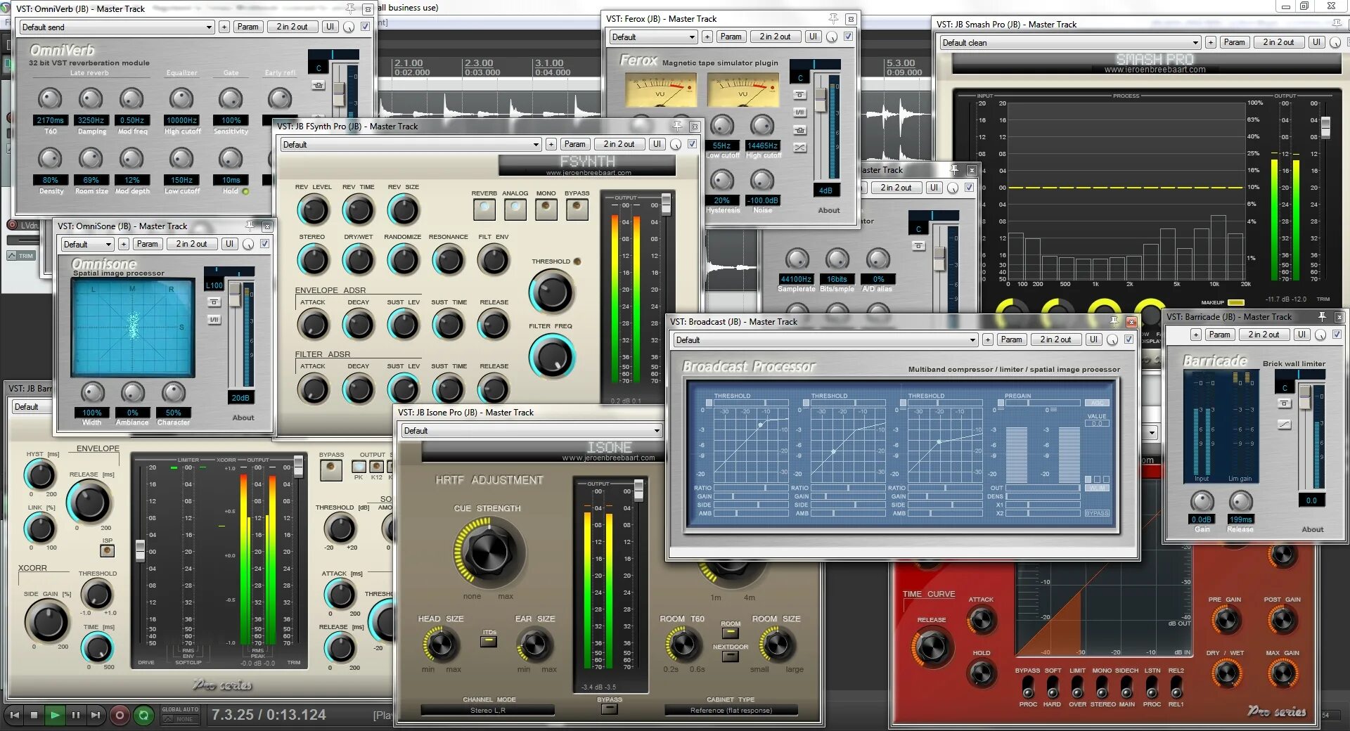This screenshot has width=1350, height=731.
Task: Click Param button in OmniVerb
Action: (x=247, y=27)
